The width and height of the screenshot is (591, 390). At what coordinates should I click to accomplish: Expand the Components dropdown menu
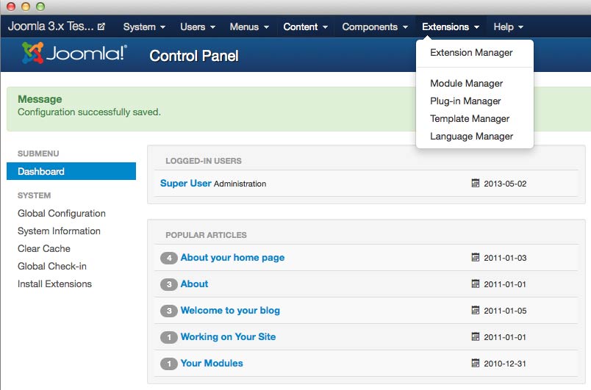[375, 27]
